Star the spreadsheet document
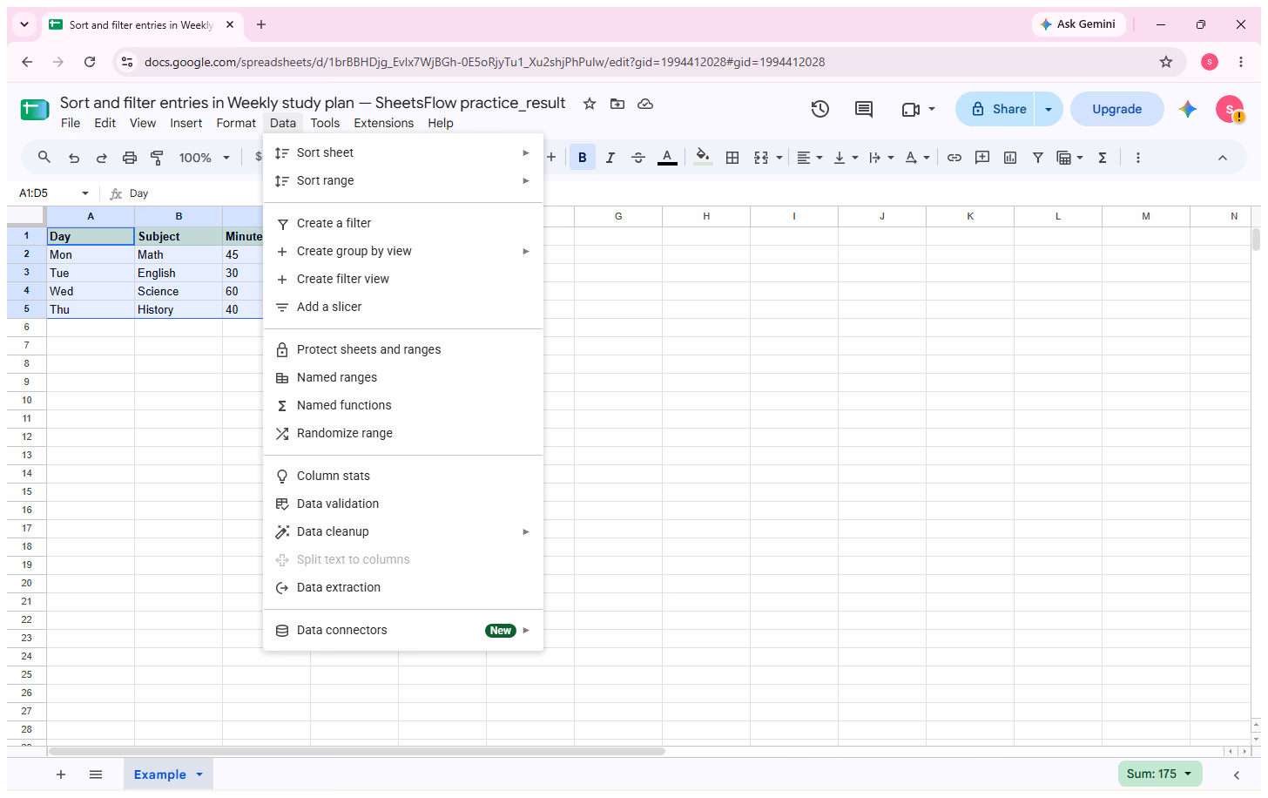The height and width of the screenshot is (798, 1268). [590, 104]
